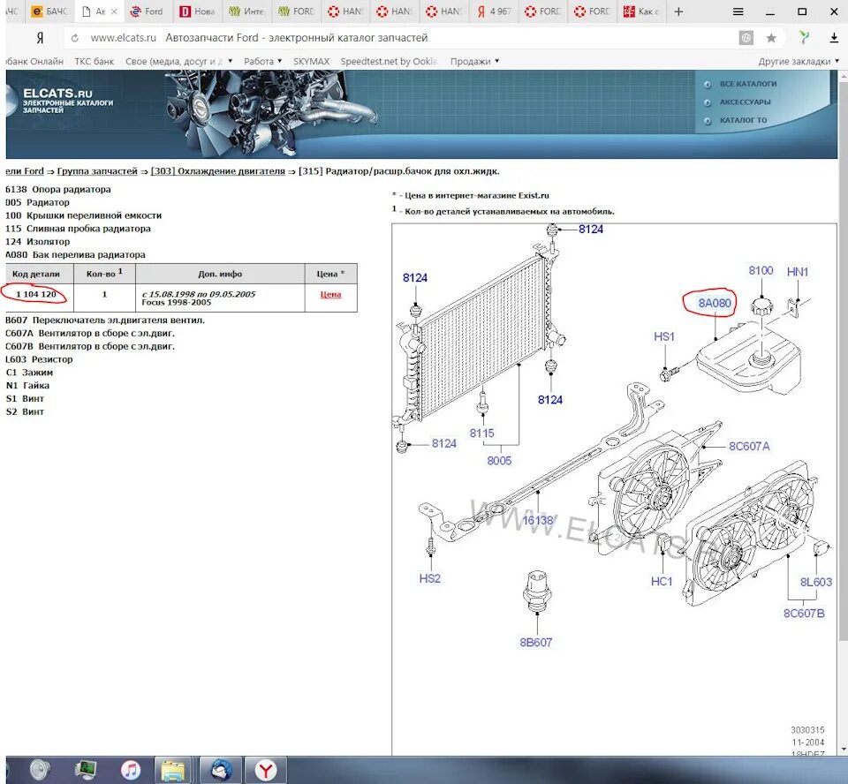
Task: Select 'Радиатор' part row
Action: [38, 202]
